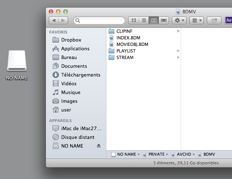Switch to Cover Flow view
This screenshot has height=179, width=232.
[164, 20]
